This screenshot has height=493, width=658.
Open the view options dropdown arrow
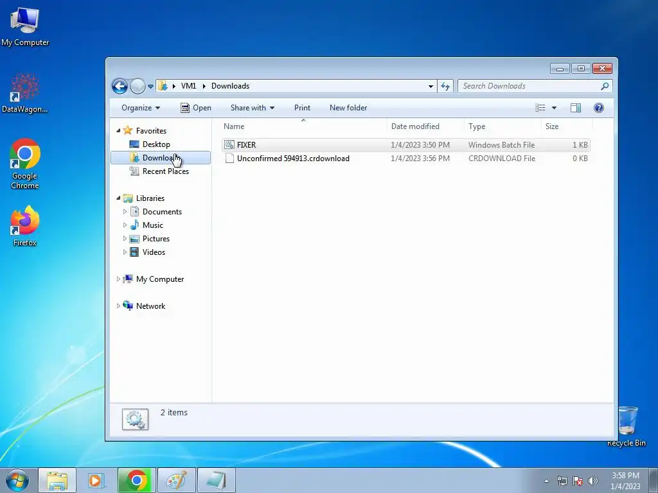tap(554, 108)
